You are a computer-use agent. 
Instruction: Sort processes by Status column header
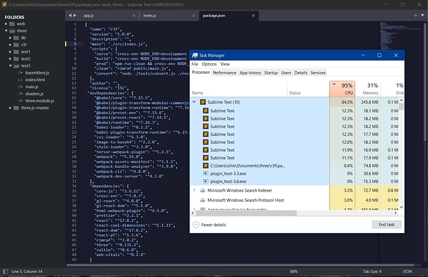308,89
